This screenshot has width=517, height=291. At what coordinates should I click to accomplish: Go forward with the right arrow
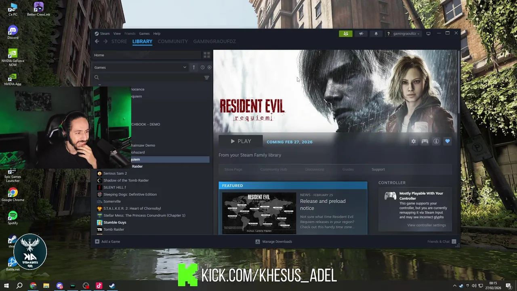click(x=105, y=41)
